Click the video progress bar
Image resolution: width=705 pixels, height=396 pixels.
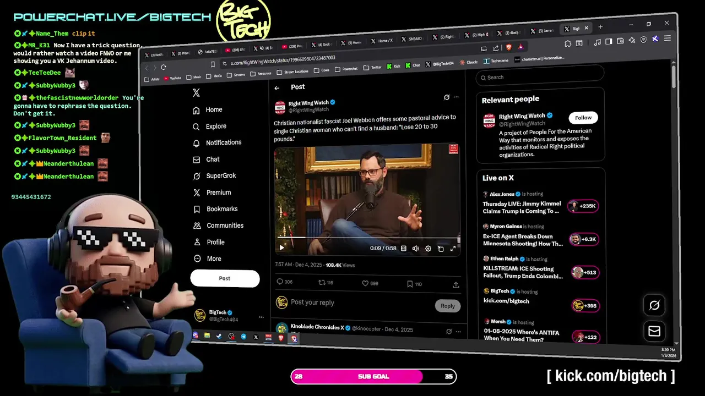[x=367, y=238]
